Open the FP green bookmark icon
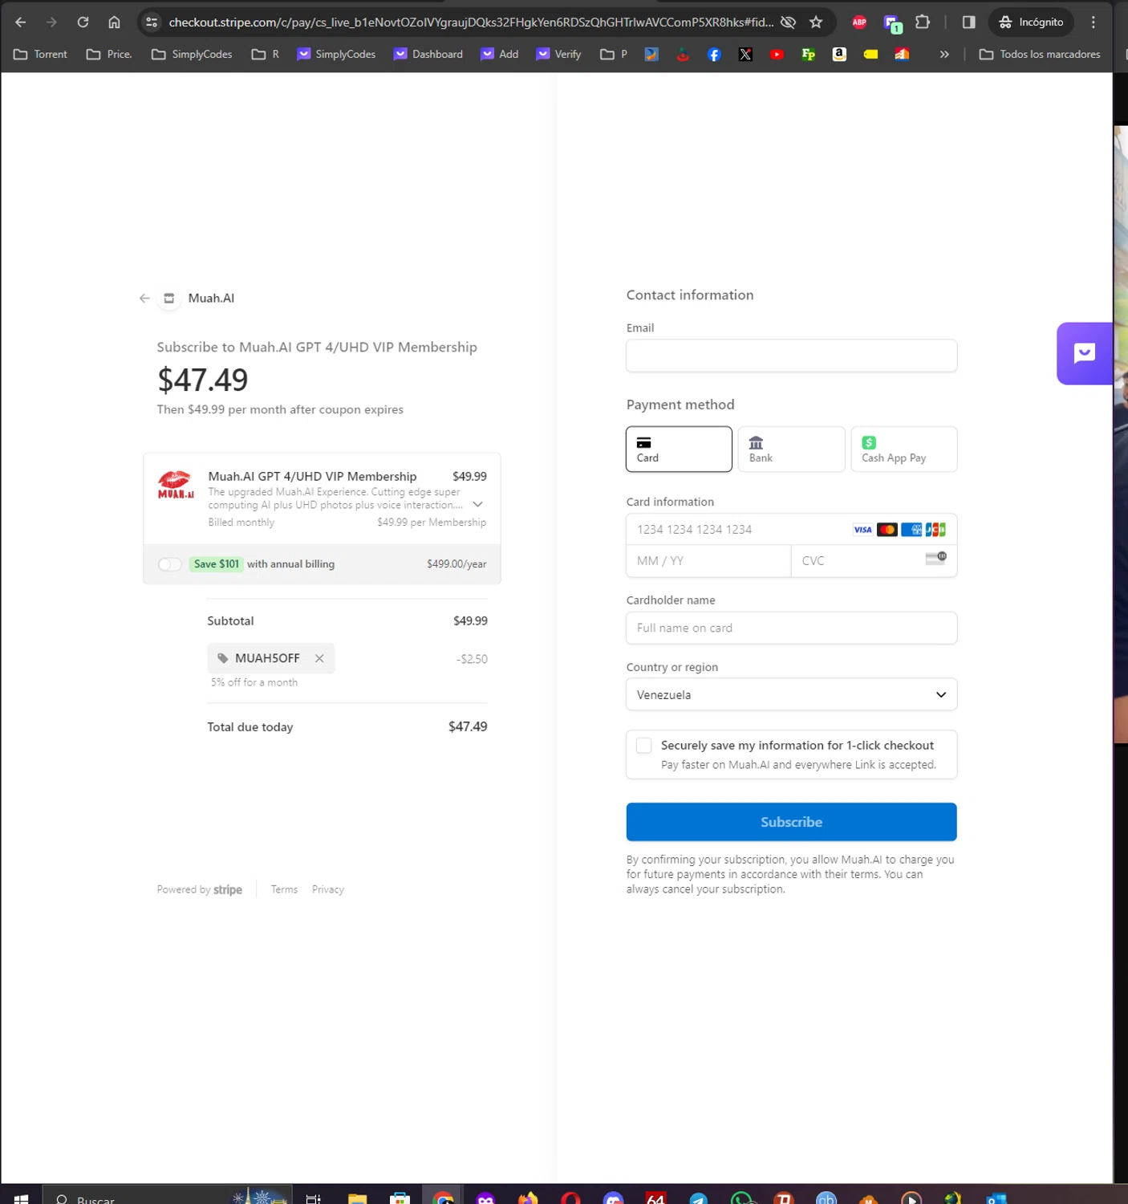Screen dimensions: 1128x1204 808,55
